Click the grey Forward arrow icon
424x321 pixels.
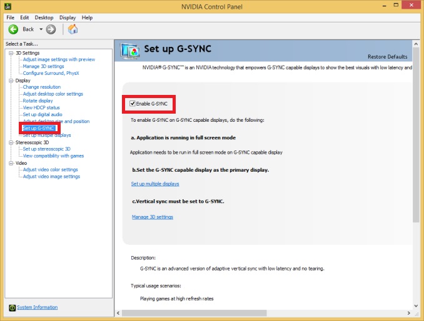[x=51, y=29]
